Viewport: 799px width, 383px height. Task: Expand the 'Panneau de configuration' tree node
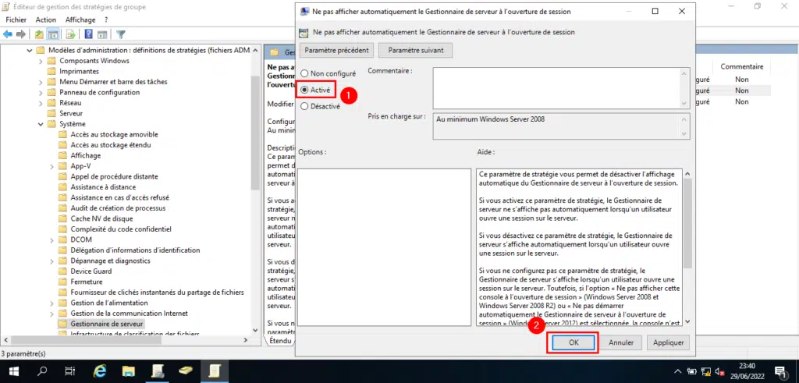pos(41,92)
